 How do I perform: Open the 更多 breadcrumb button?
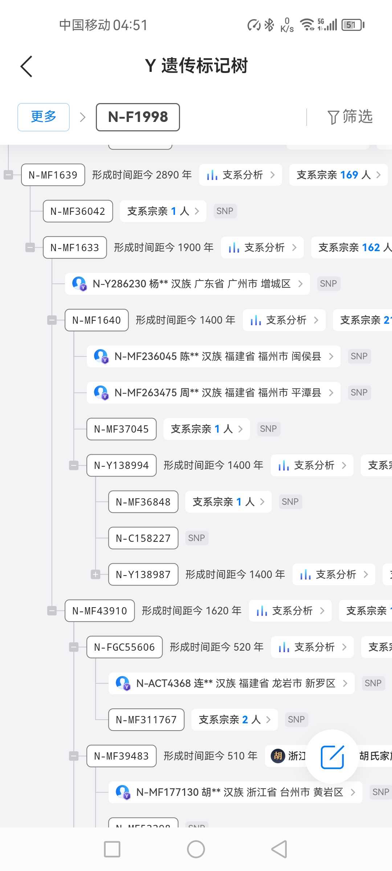[44, 117]
